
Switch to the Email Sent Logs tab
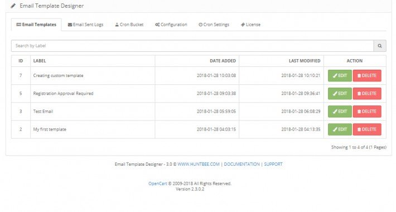click(86, 25)
